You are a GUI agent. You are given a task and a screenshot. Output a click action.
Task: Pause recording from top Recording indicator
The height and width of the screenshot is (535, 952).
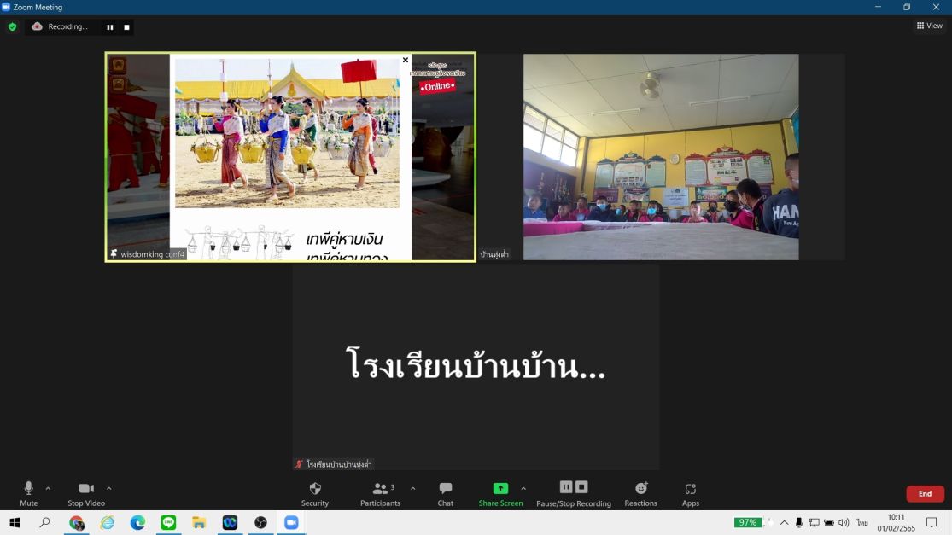pos(110,27)
